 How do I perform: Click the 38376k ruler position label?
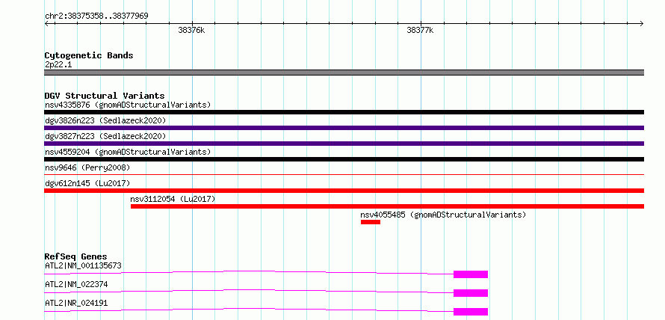192,30
